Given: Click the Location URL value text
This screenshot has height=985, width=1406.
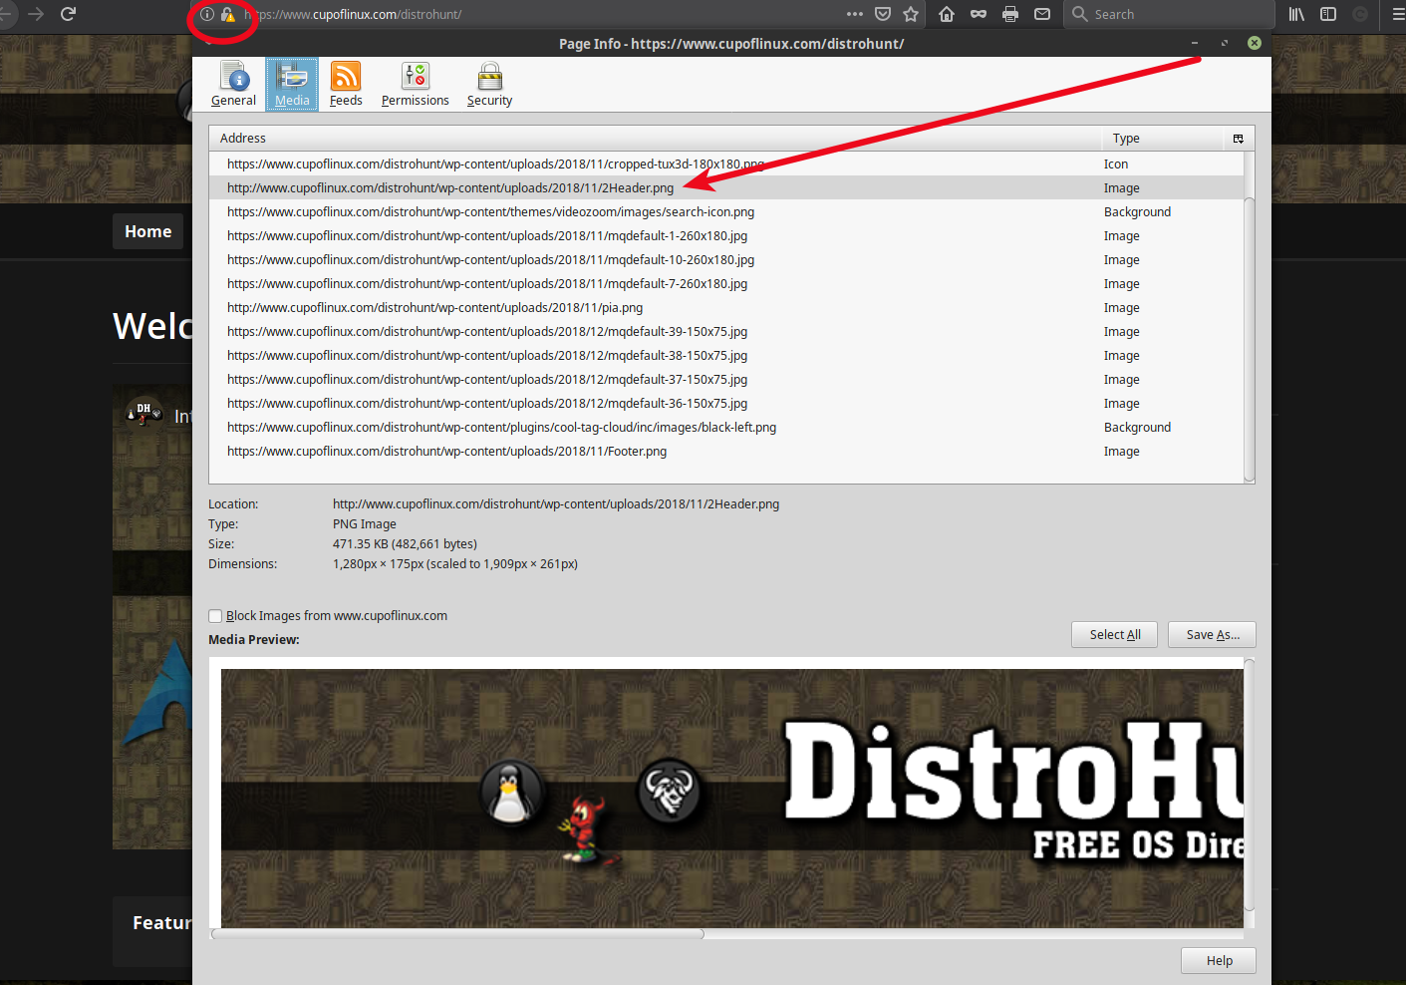Looking at the screenshot, I should [556, 504].
